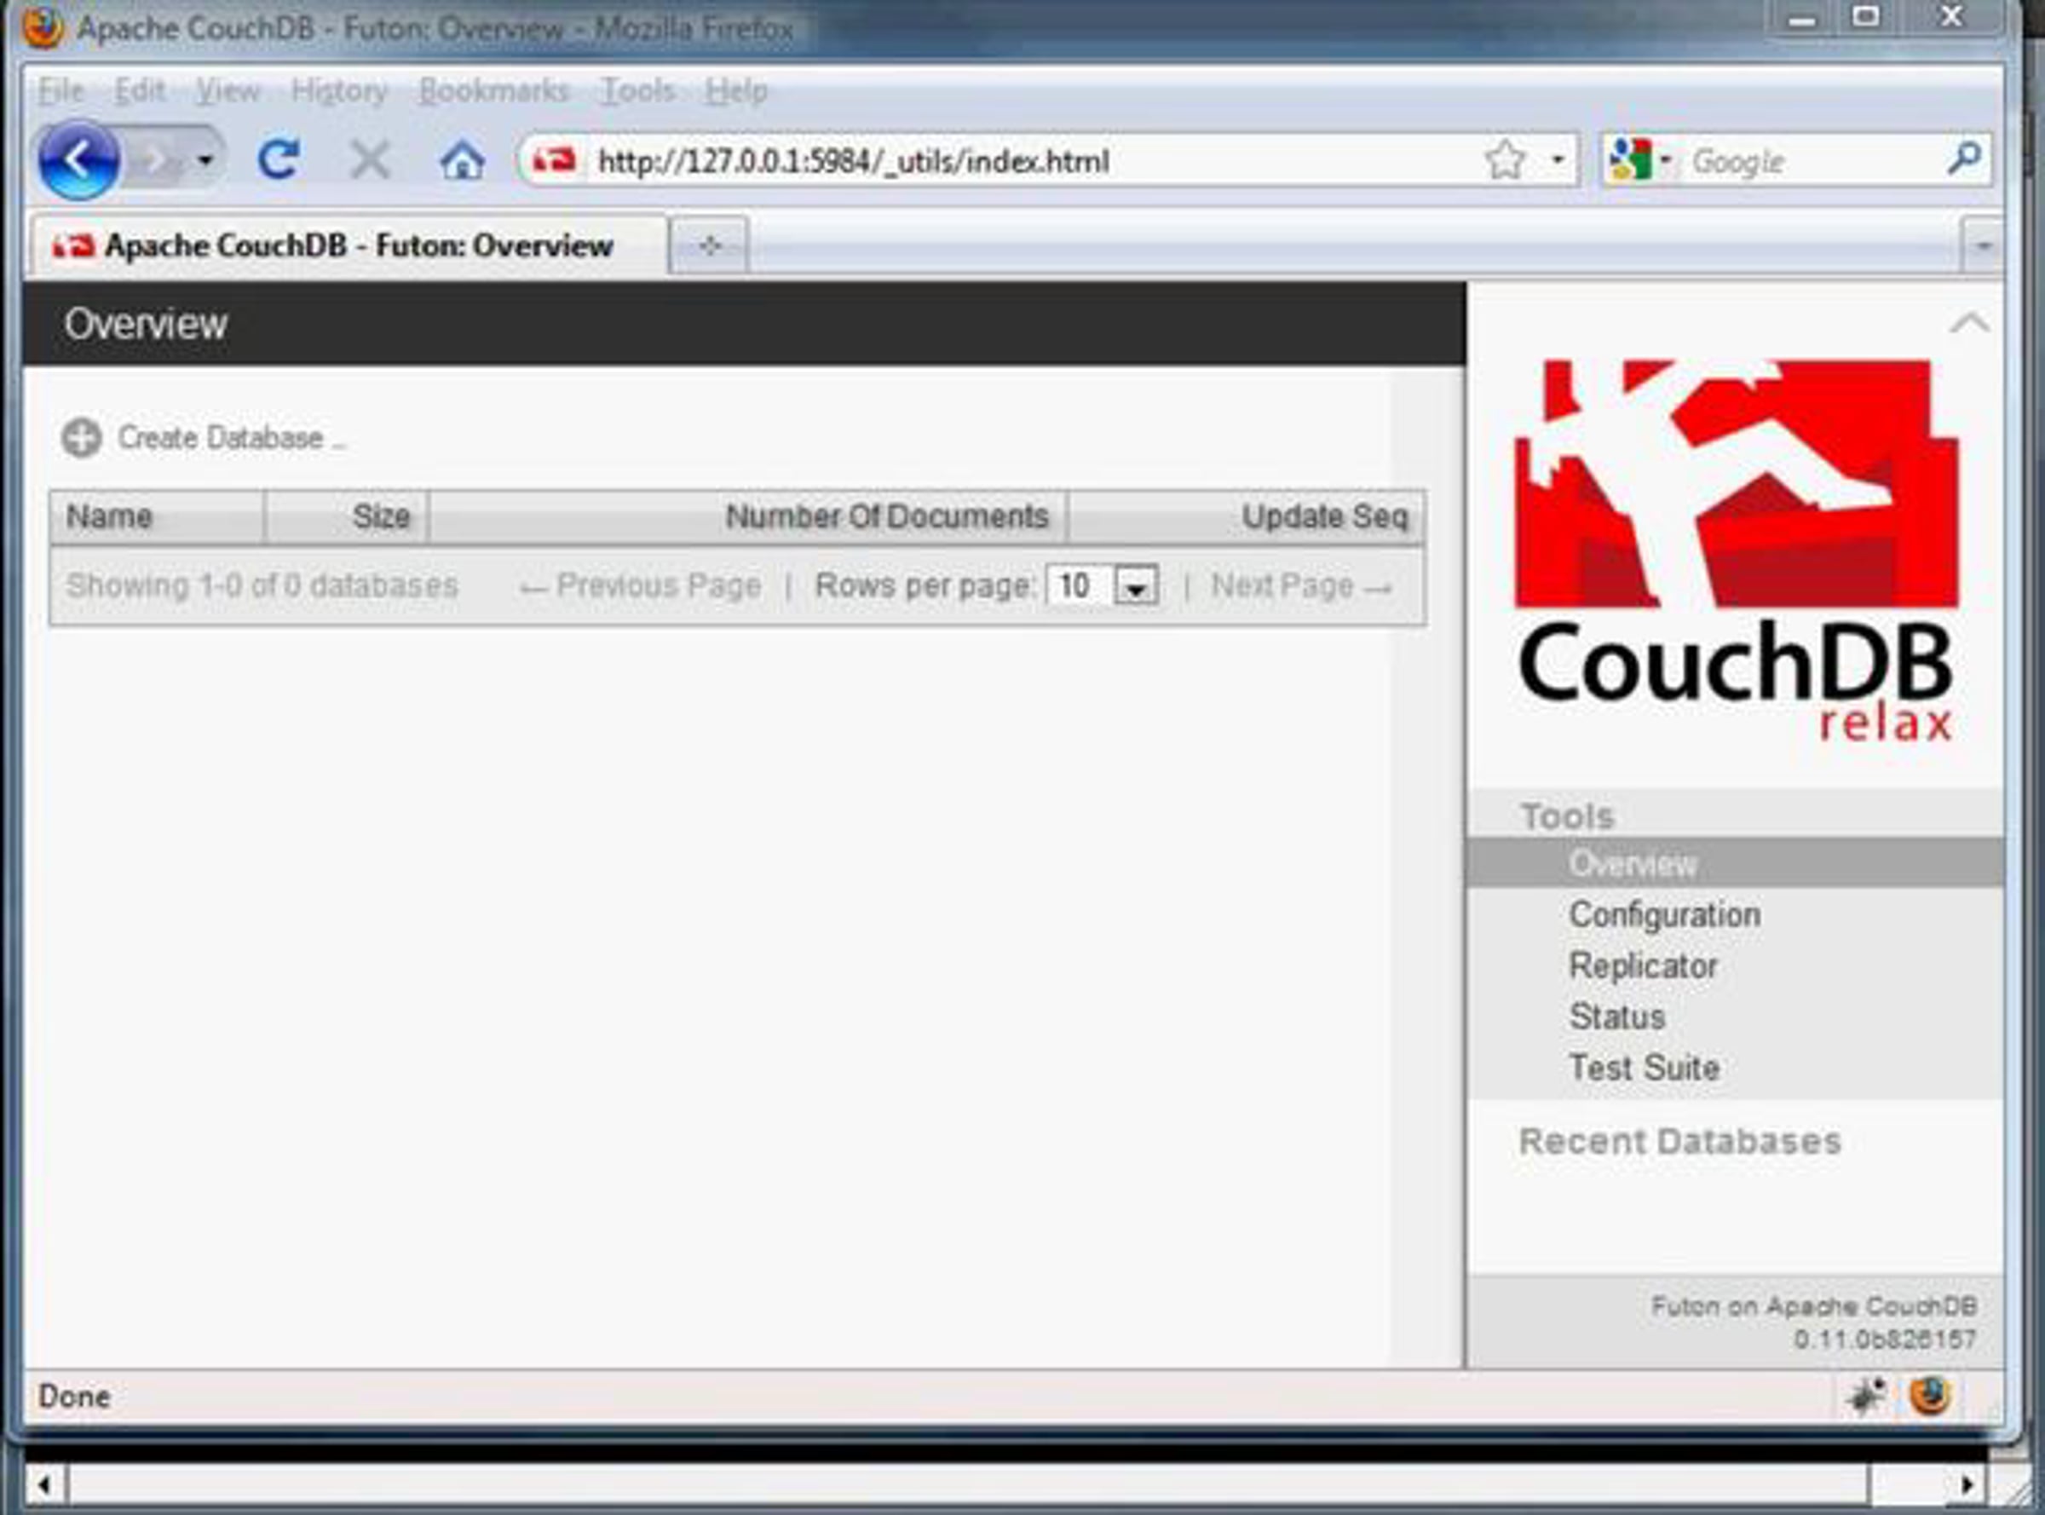The height and width of the screenshot is (1515, 2045).
Task: Click the Overview page heading
Action: tap(146, 324)
